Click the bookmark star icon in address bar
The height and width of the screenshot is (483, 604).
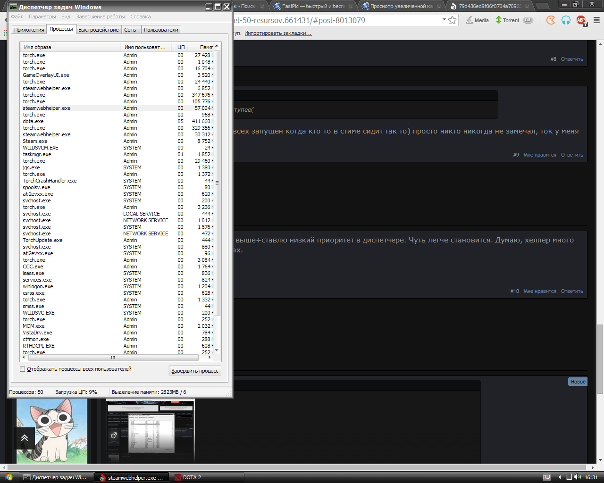pos(453,20)
